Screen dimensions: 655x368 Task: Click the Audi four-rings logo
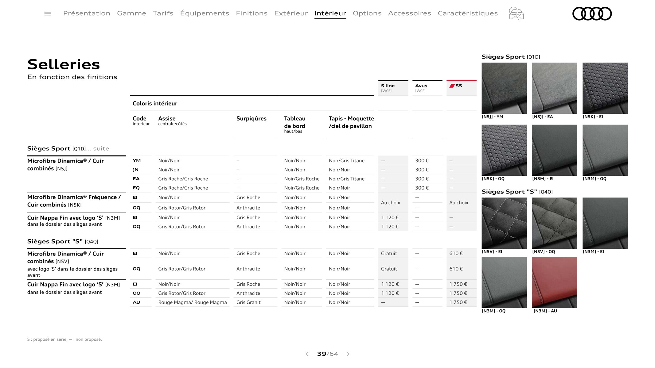tap(592, 13)
